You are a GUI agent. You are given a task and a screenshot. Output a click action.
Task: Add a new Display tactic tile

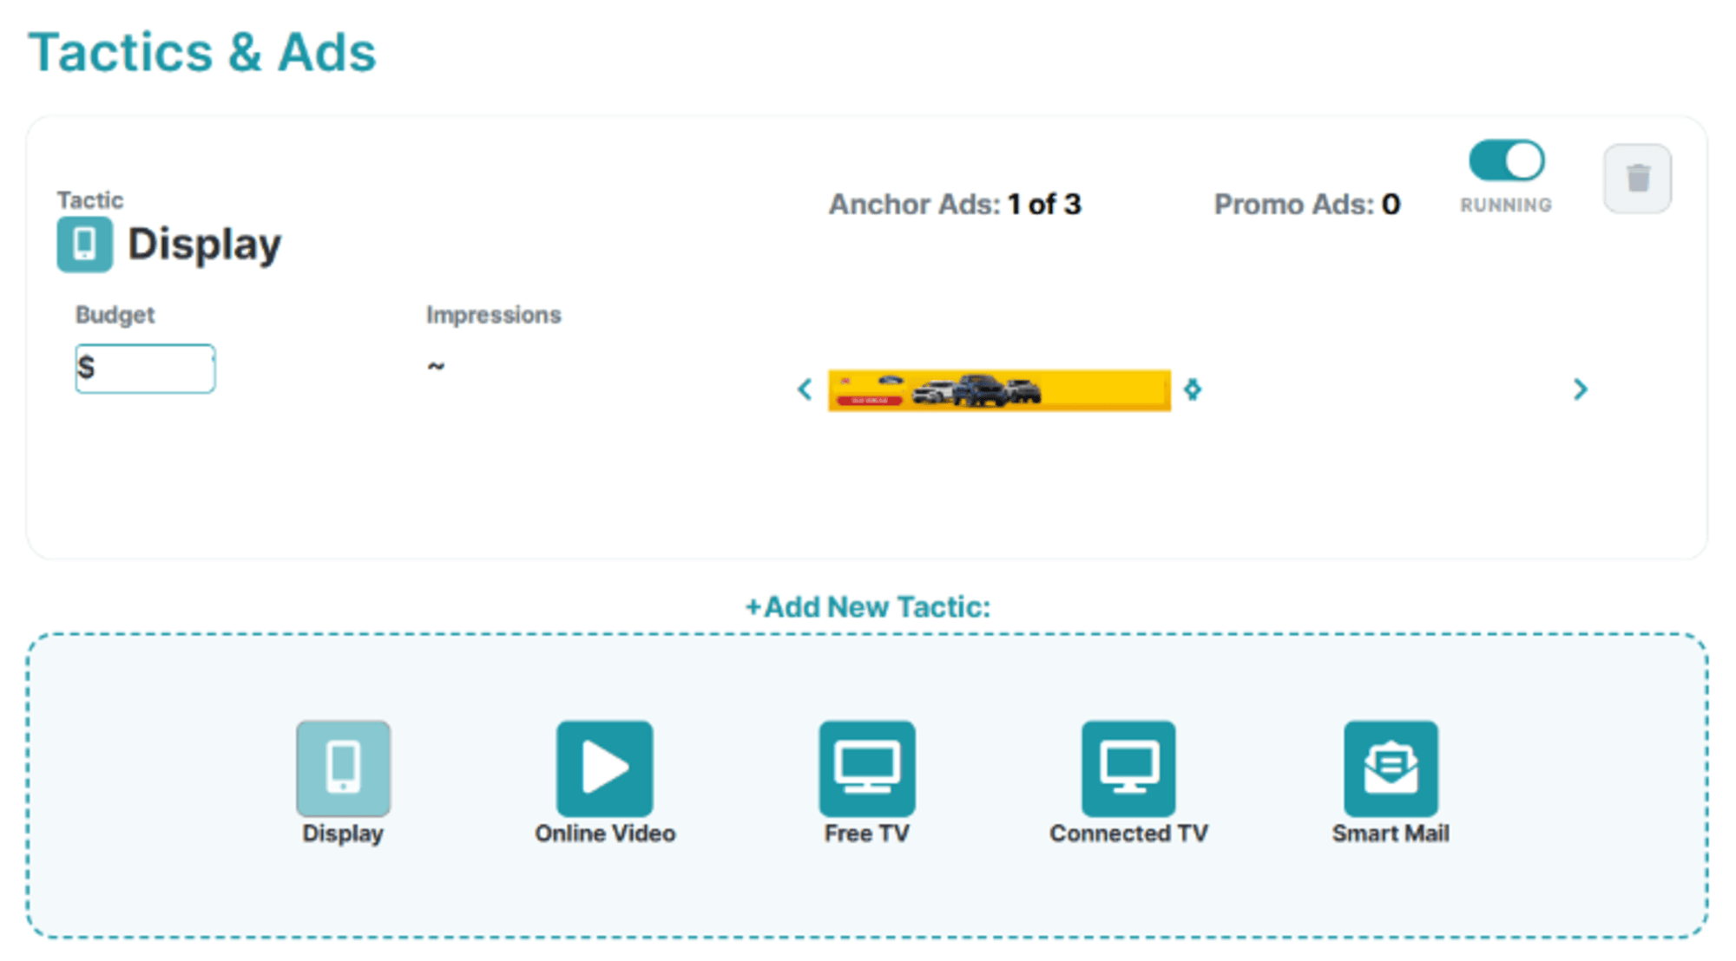tap(343, 768)
